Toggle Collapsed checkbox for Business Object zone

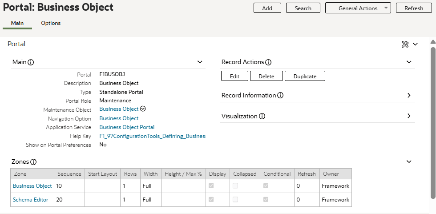[235, 186]
